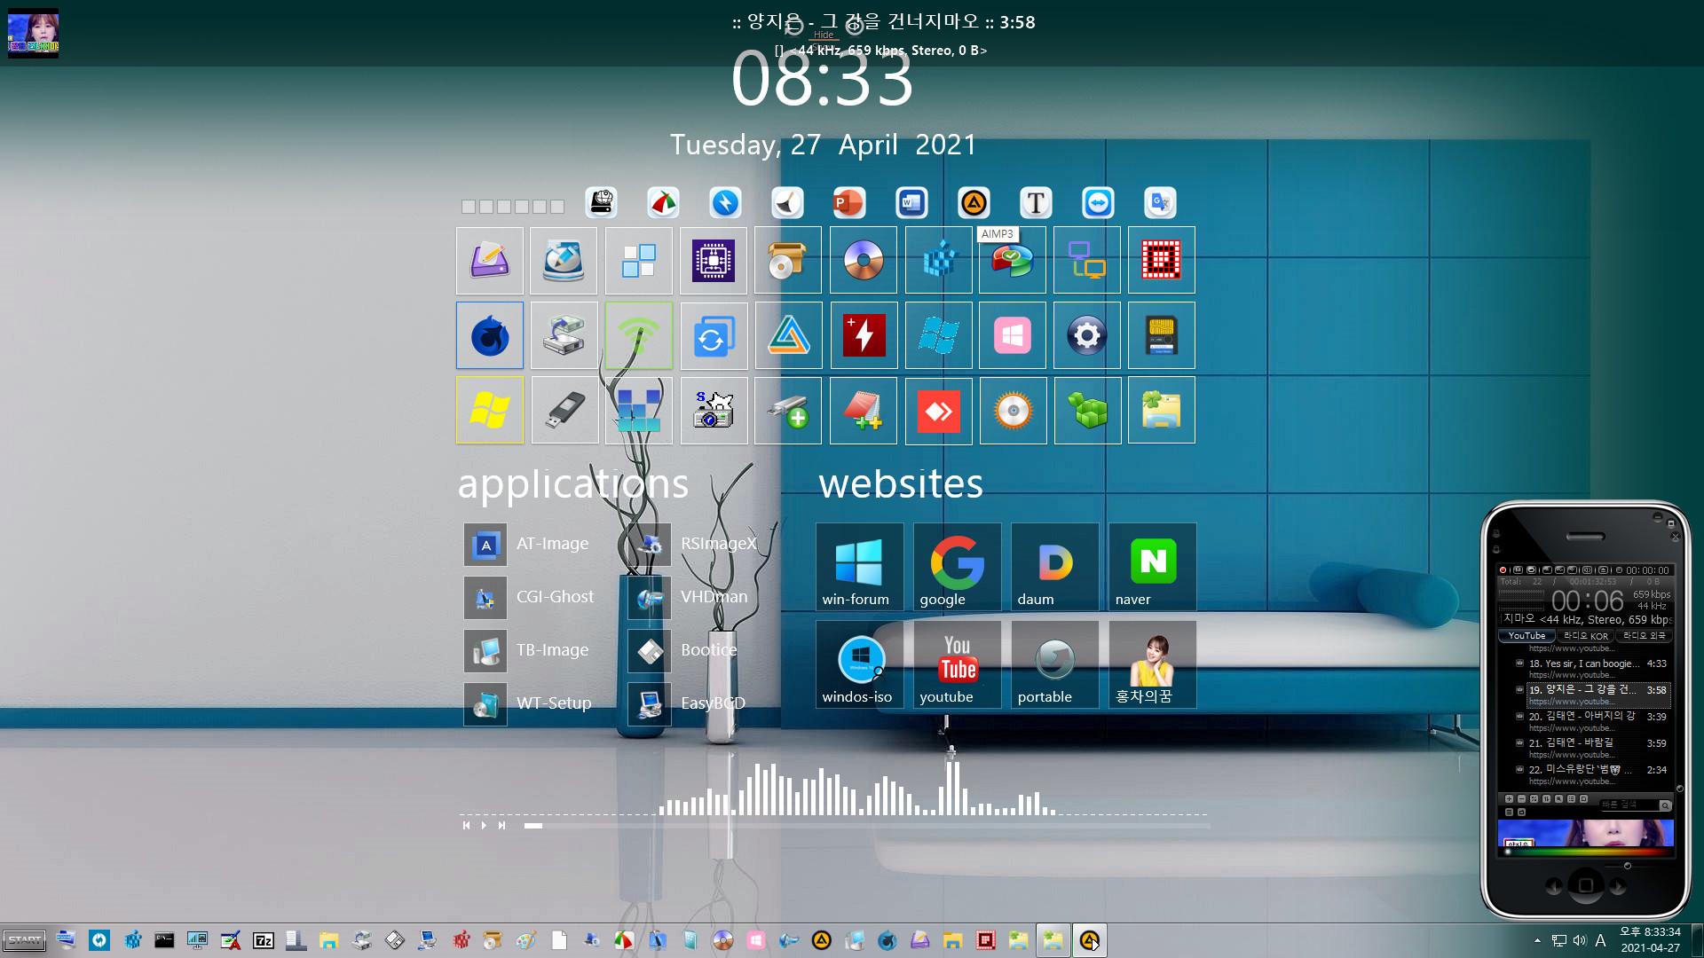Open windos-iso website tile
This screenshot has height=958, width=1704.
[859, 664]
